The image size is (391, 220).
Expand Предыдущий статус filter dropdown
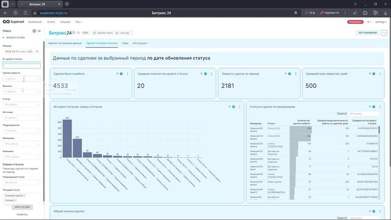[21, 182]
